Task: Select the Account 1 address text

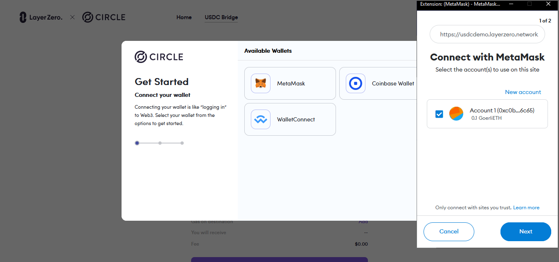Action: click(502, 110)
